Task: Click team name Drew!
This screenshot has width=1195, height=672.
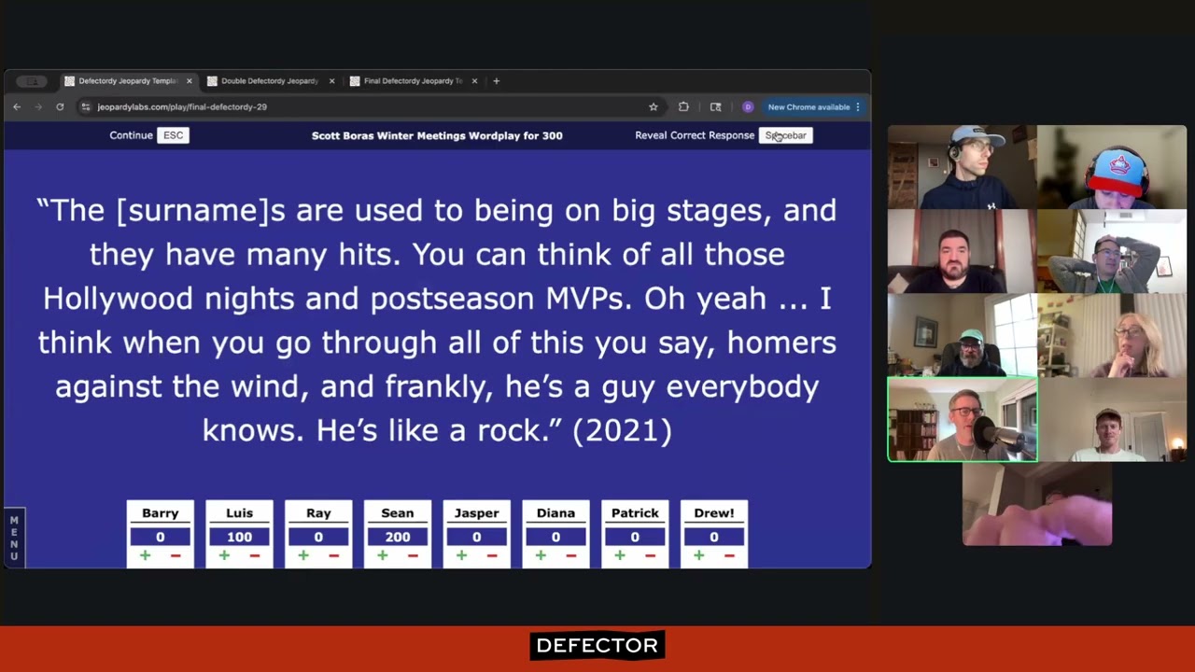Action: 714,513
